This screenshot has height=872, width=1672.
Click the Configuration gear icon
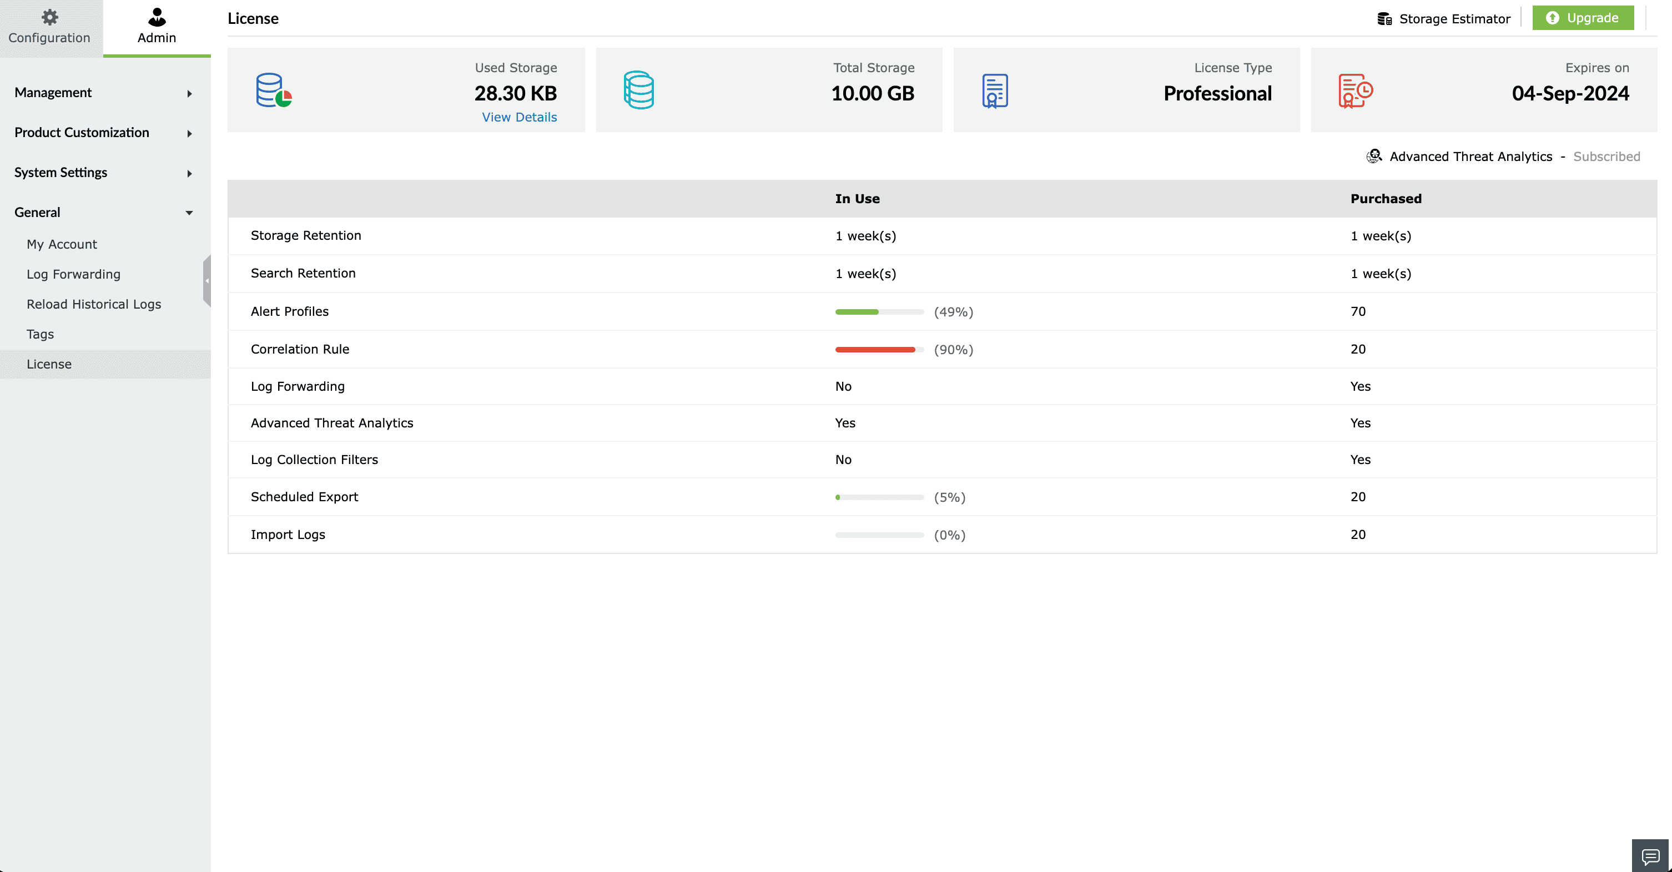pos(49,17)
